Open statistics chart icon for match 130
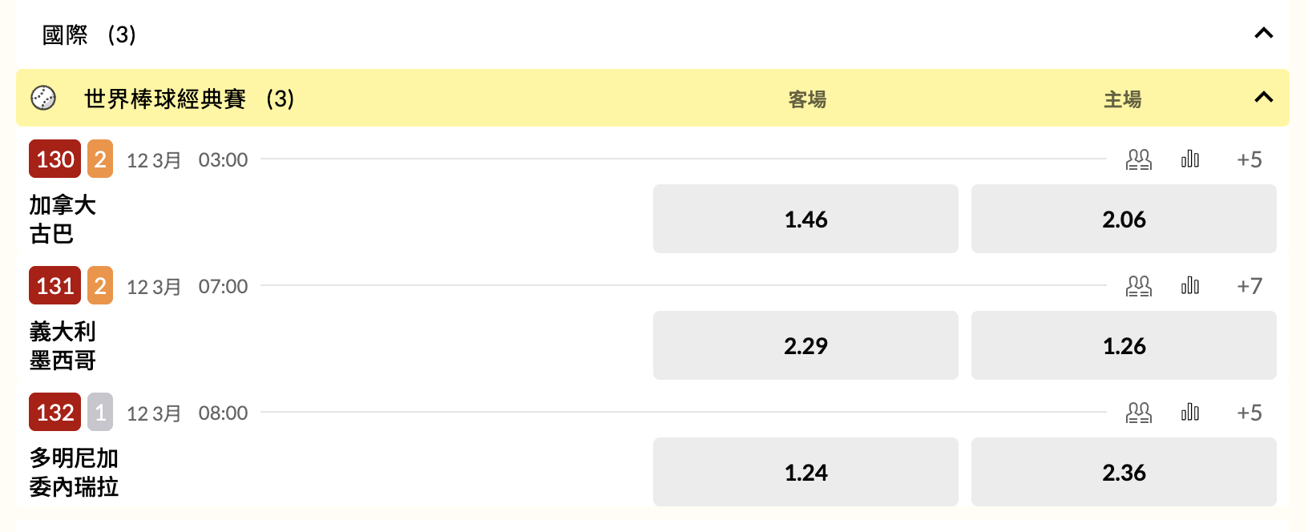Screen dimensions: 1308x532 pos(1190,159)
